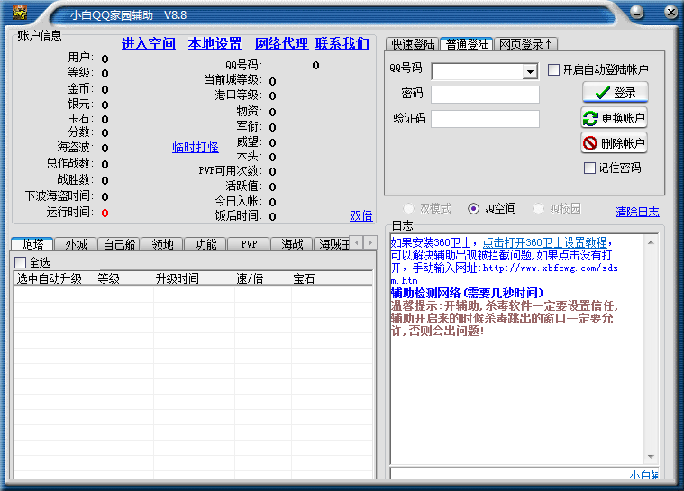Close the 小白QQ家园辅助 window

[x=670, y=13]
